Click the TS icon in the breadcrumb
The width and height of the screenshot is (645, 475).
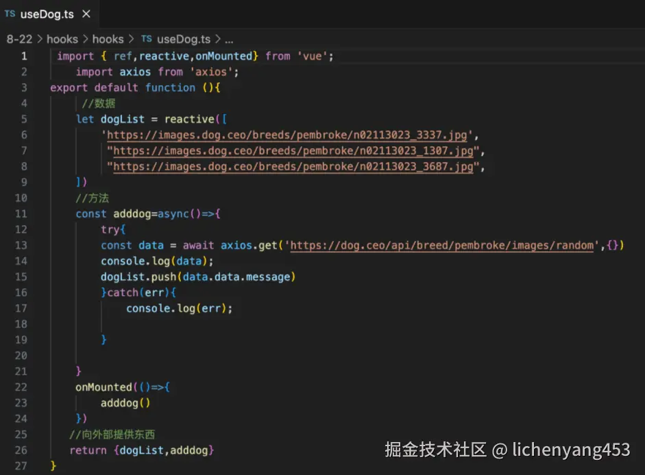(147, 38)
